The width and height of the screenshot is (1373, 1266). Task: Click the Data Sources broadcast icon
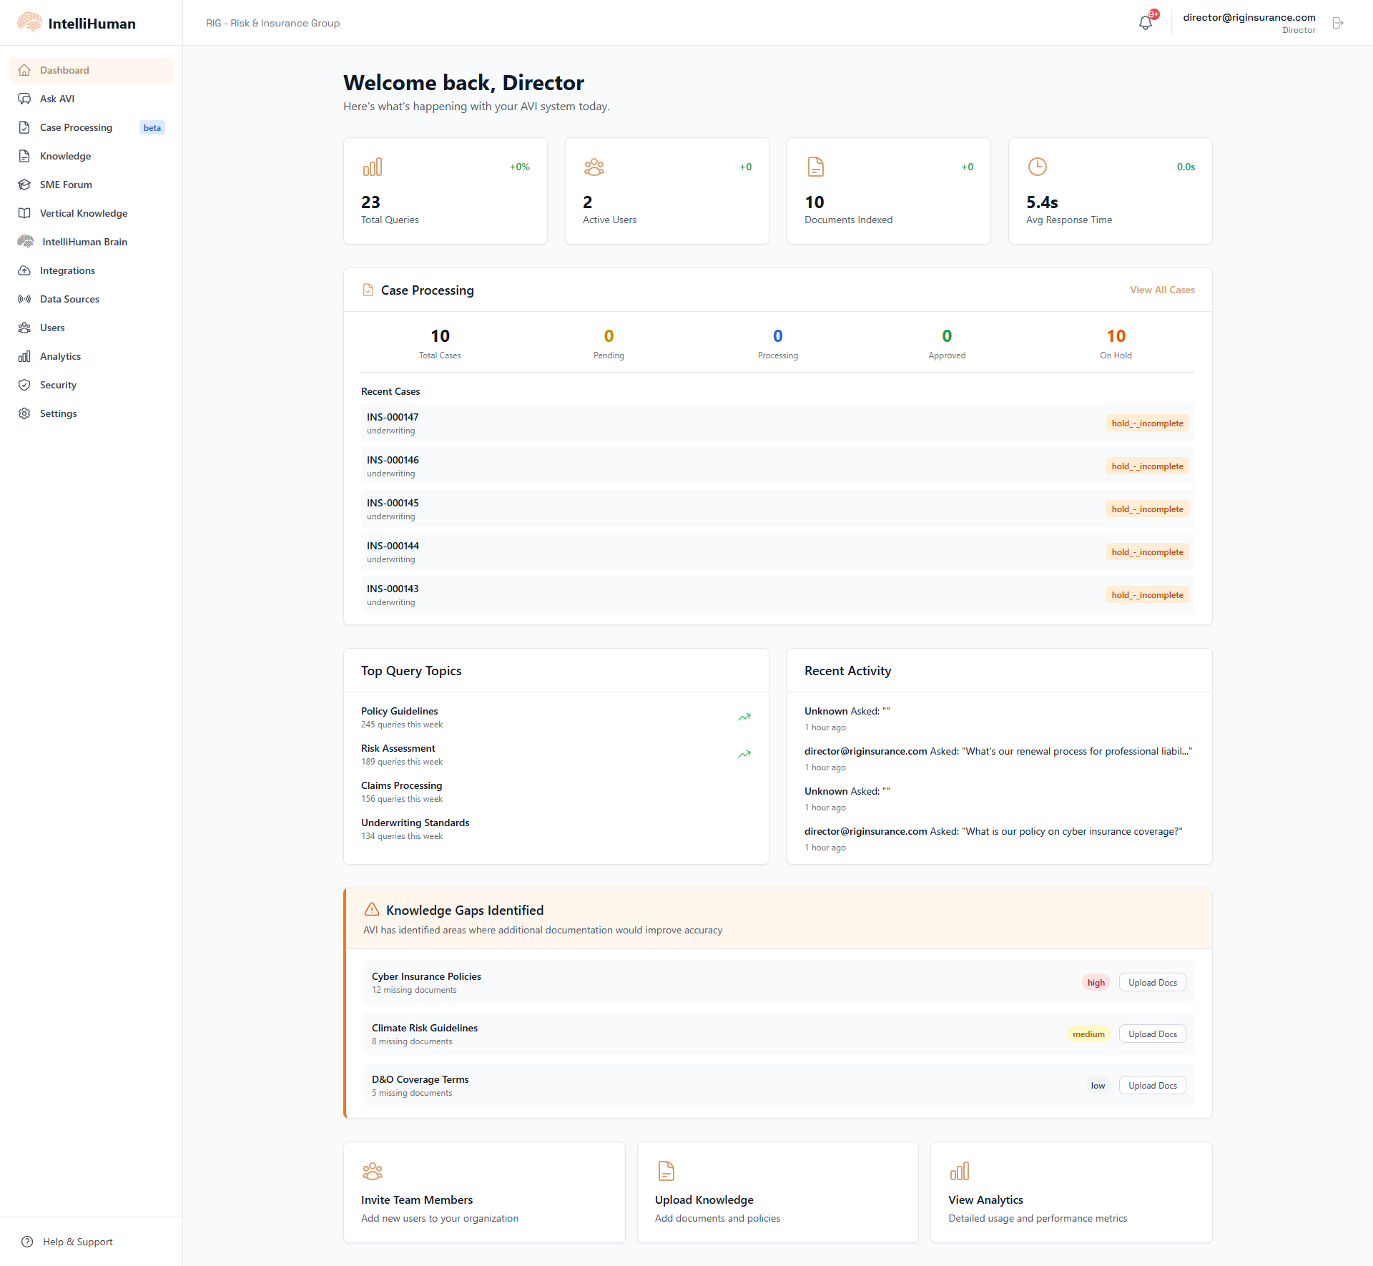(x=24, y=299)
